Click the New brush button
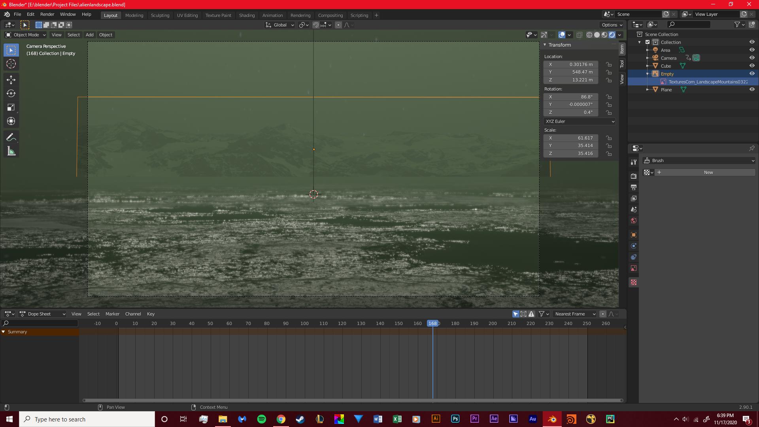759x427 pixels. tap(707, 172)
